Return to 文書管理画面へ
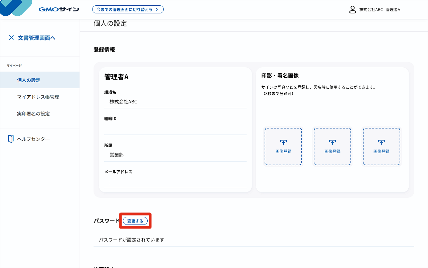The height and width of the screenshot is (268, 428). tap(37, 38)
